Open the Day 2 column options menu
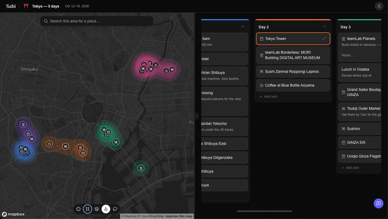Screen dimensions: 388x219 [325, 26]
